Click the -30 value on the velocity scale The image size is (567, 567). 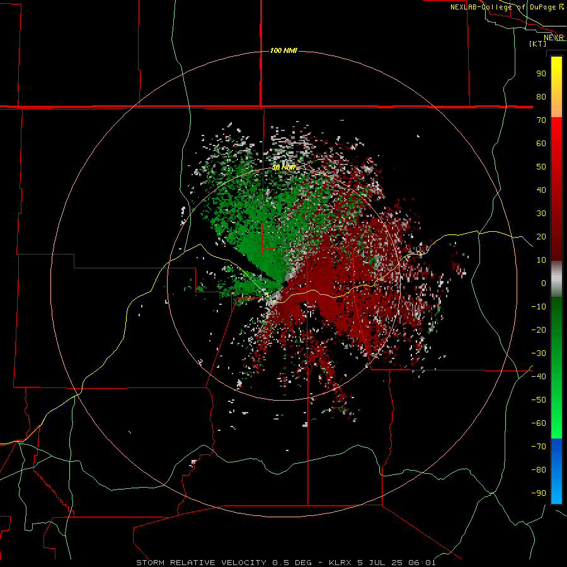point(539,353)
